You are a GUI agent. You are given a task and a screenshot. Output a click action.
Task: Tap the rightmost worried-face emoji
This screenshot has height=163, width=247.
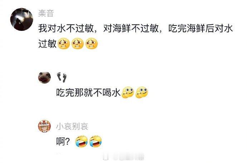(92, 43)
